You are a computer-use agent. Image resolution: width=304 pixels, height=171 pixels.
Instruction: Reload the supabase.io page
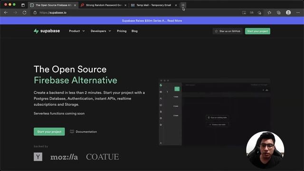coord(24,13)
